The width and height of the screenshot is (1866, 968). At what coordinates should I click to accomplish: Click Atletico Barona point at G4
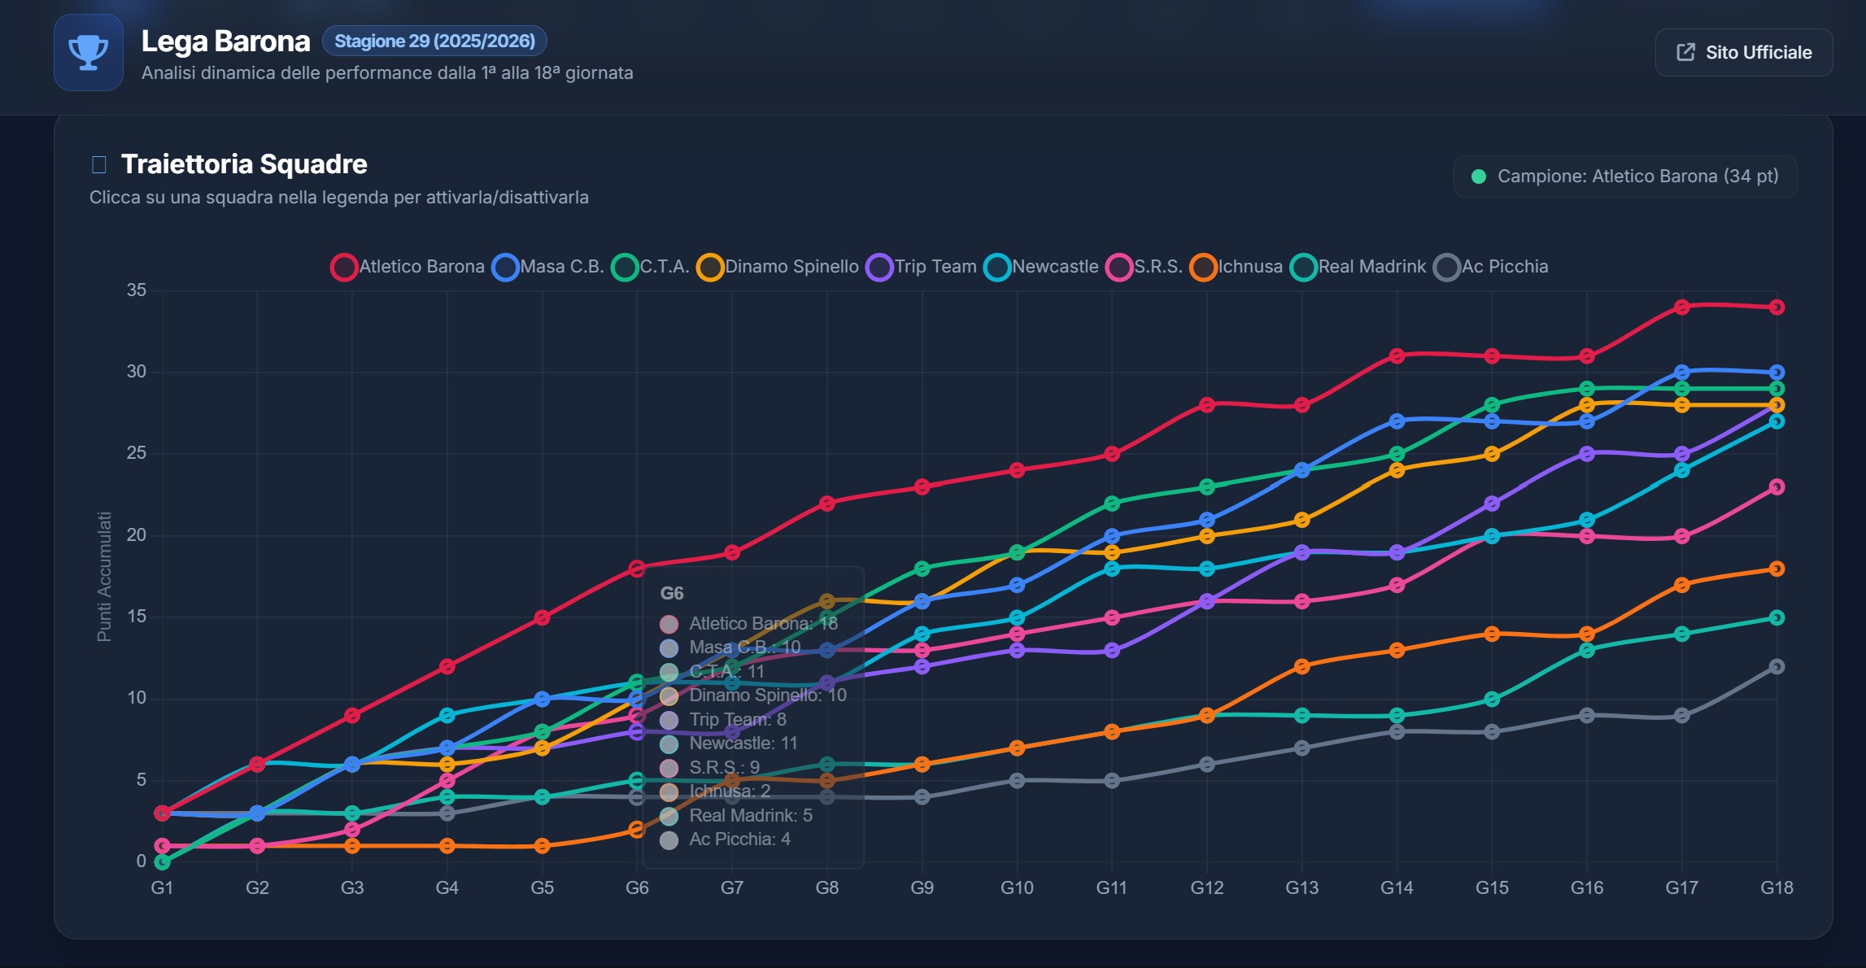[x=447, y=666]
